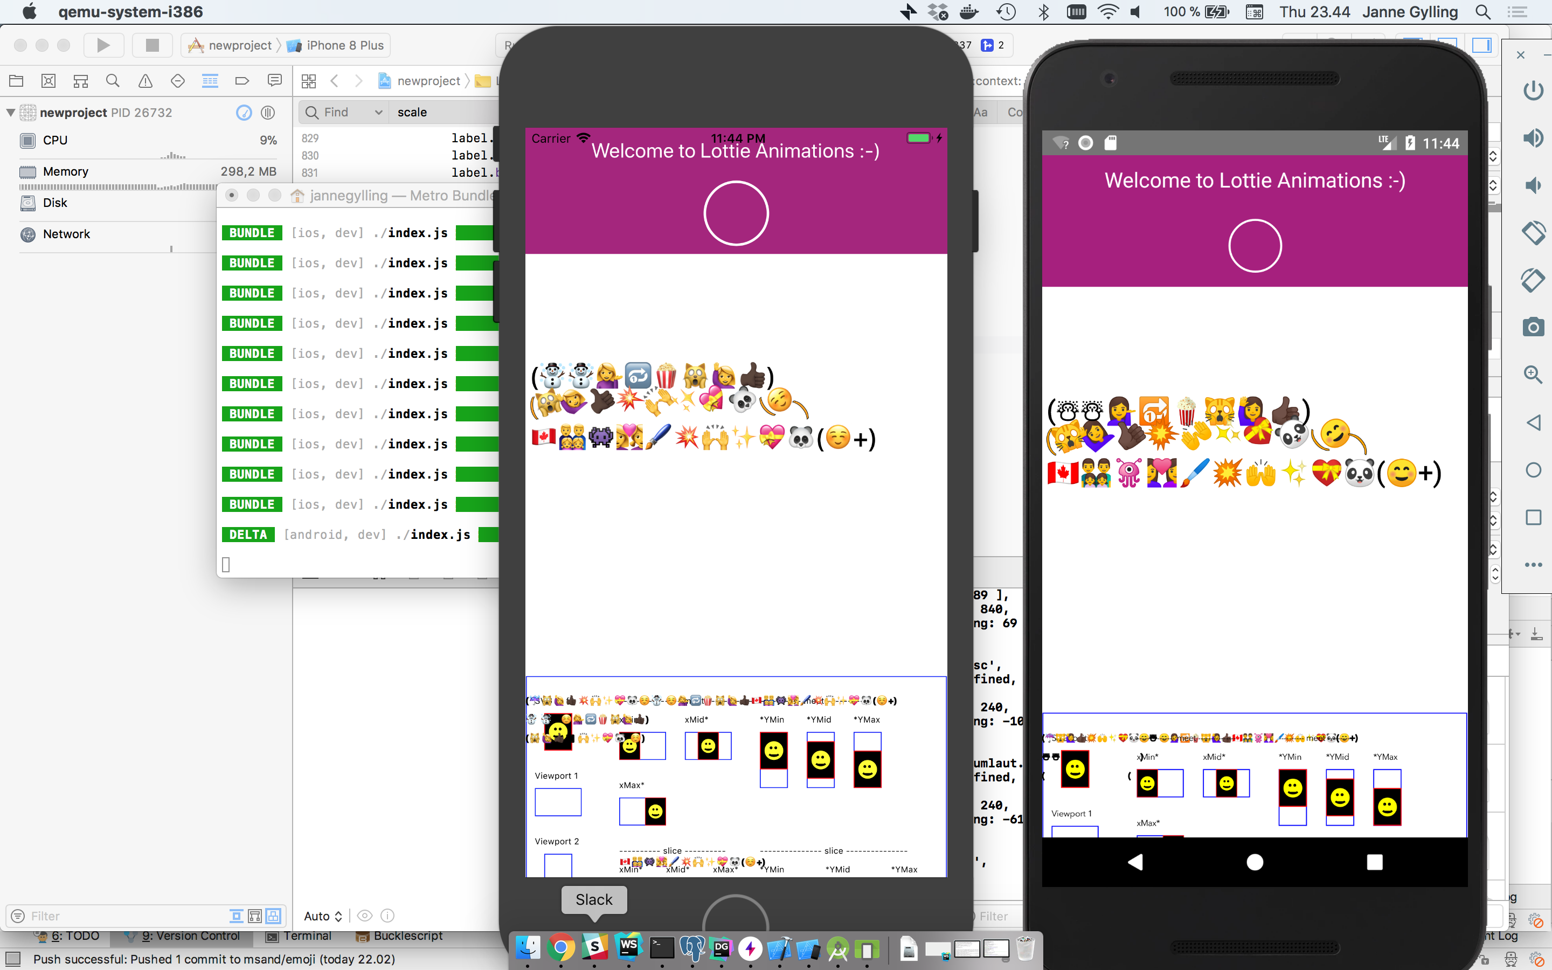The height and width of the screenshot is (970, 1552).
Task: Open the Bucklescript tool window tab
Action: point(399,936)
